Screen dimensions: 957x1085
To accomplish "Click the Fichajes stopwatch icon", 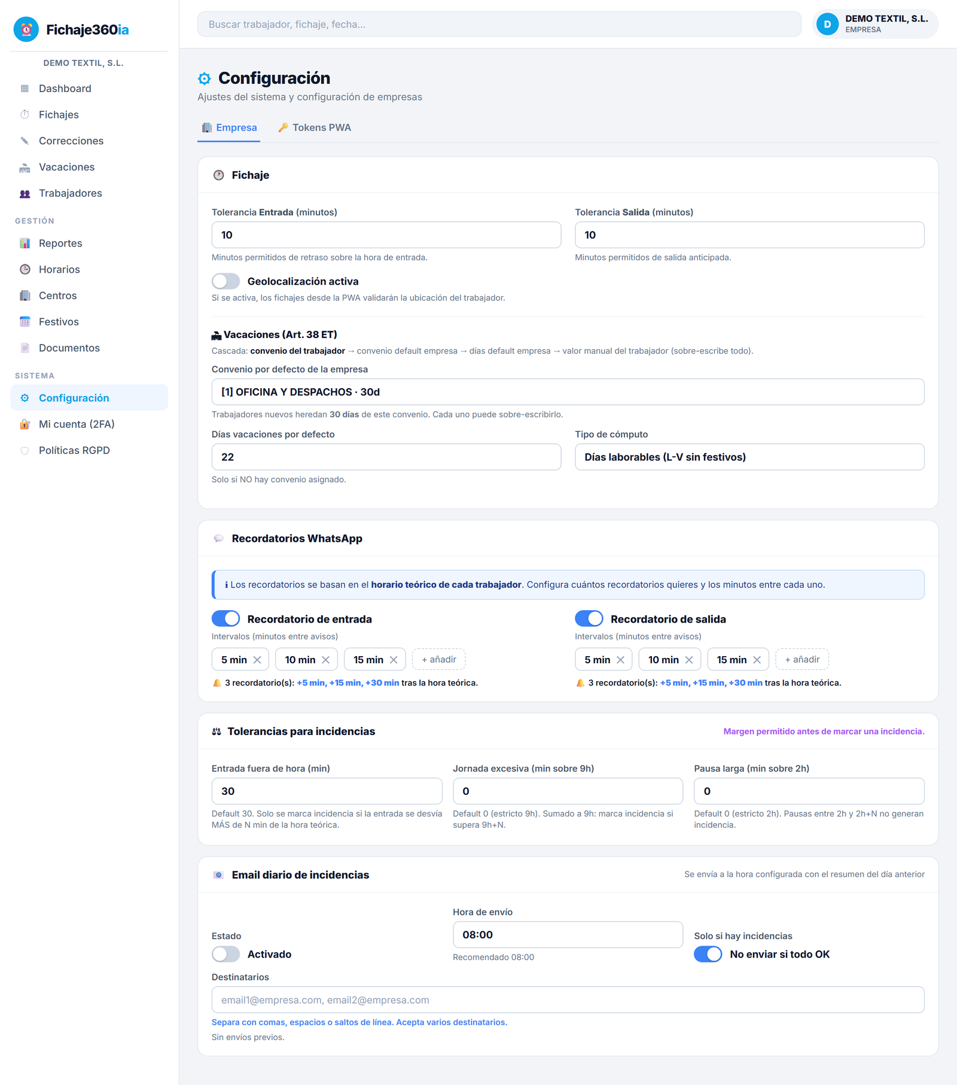I will pyautogui.click(x=25, y=115).
